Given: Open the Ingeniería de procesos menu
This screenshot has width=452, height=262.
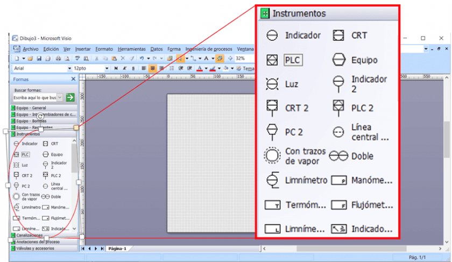Looking at the screenshot, I should click(x=209, y=49).
